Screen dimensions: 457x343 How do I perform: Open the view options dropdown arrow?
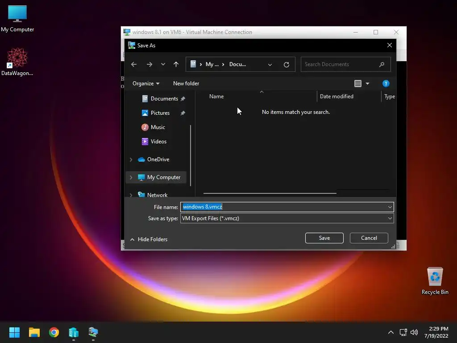[368, 84]
